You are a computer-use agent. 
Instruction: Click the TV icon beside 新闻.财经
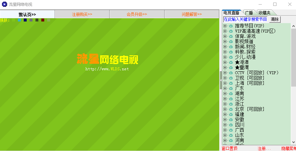click(x=231, y=47)
